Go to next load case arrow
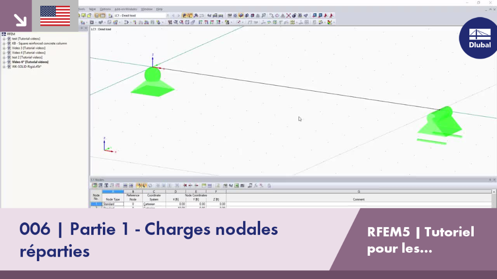This screenshot has width=497, height=279. coord(179,15)
